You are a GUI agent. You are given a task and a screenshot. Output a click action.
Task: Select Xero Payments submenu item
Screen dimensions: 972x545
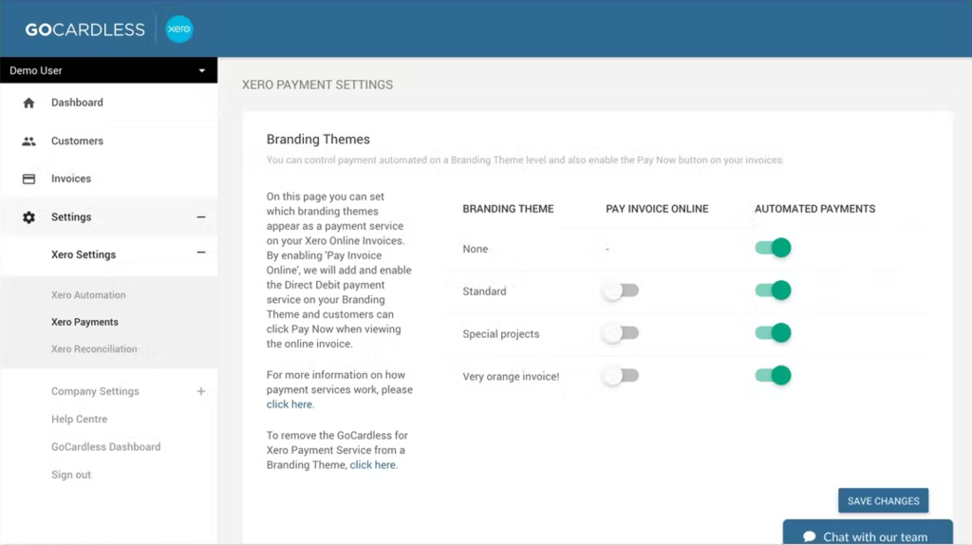tap(84, 322)
